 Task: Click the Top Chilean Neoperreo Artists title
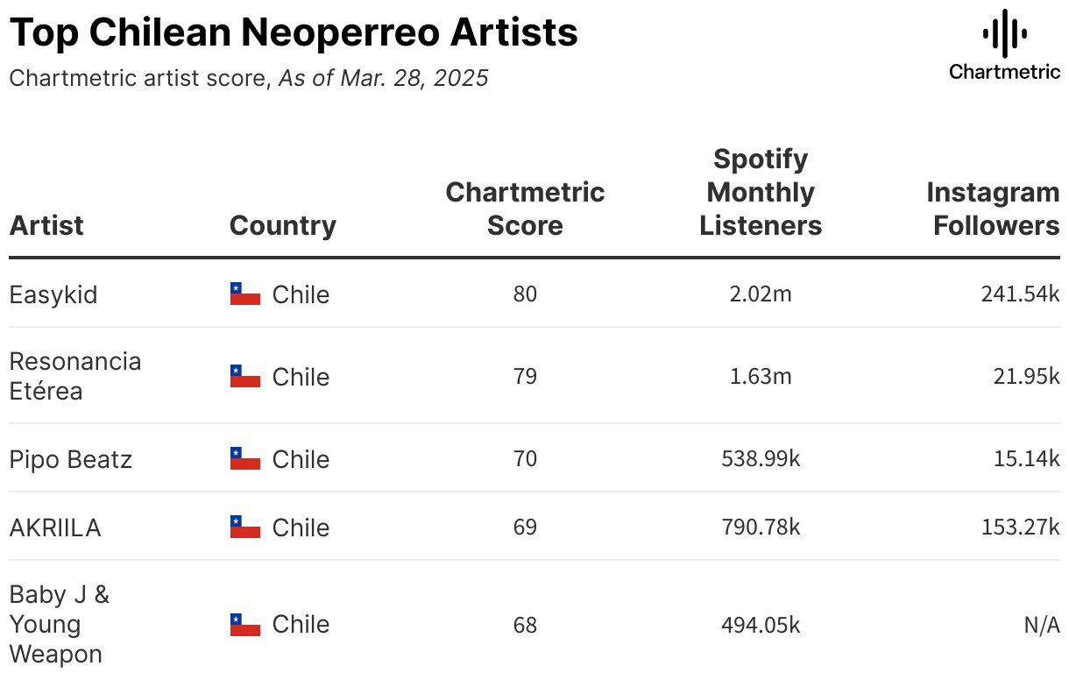coord(294,32)
